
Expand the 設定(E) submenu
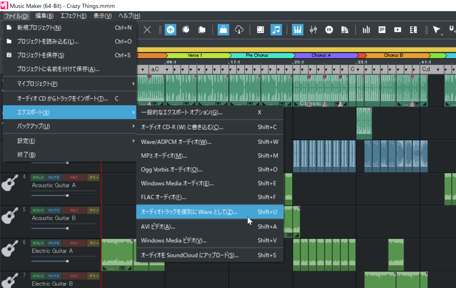[x=70, y=141]
